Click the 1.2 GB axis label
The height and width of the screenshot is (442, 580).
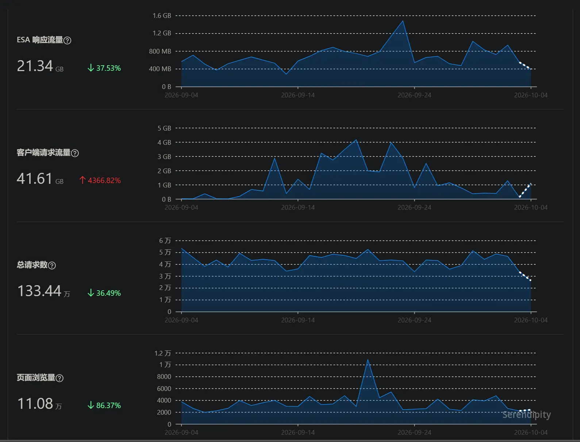pos(162,33)
